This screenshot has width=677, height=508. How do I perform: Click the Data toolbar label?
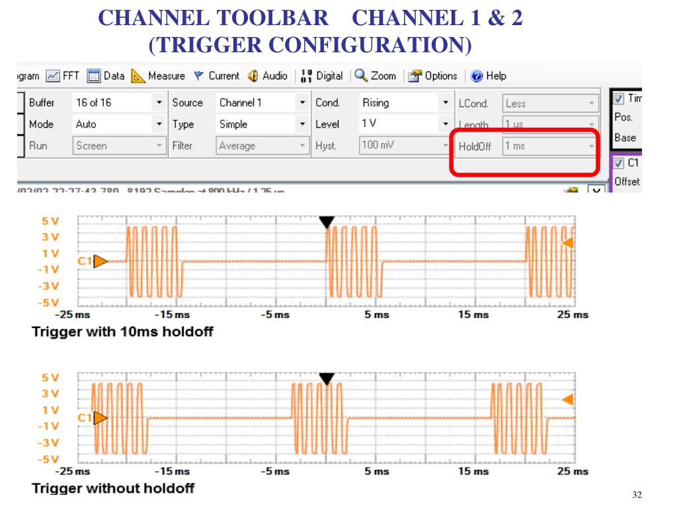tap(114, 76)
